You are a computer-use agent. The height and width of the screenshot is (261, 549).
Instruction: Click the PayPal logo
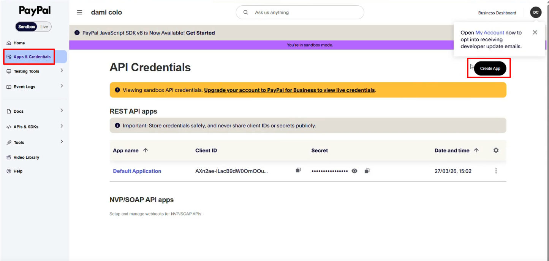pos(35,11)
